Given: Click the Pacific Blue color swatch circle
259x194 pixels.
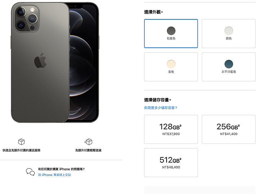Looking at the screenshot, I should pos(229,64).
